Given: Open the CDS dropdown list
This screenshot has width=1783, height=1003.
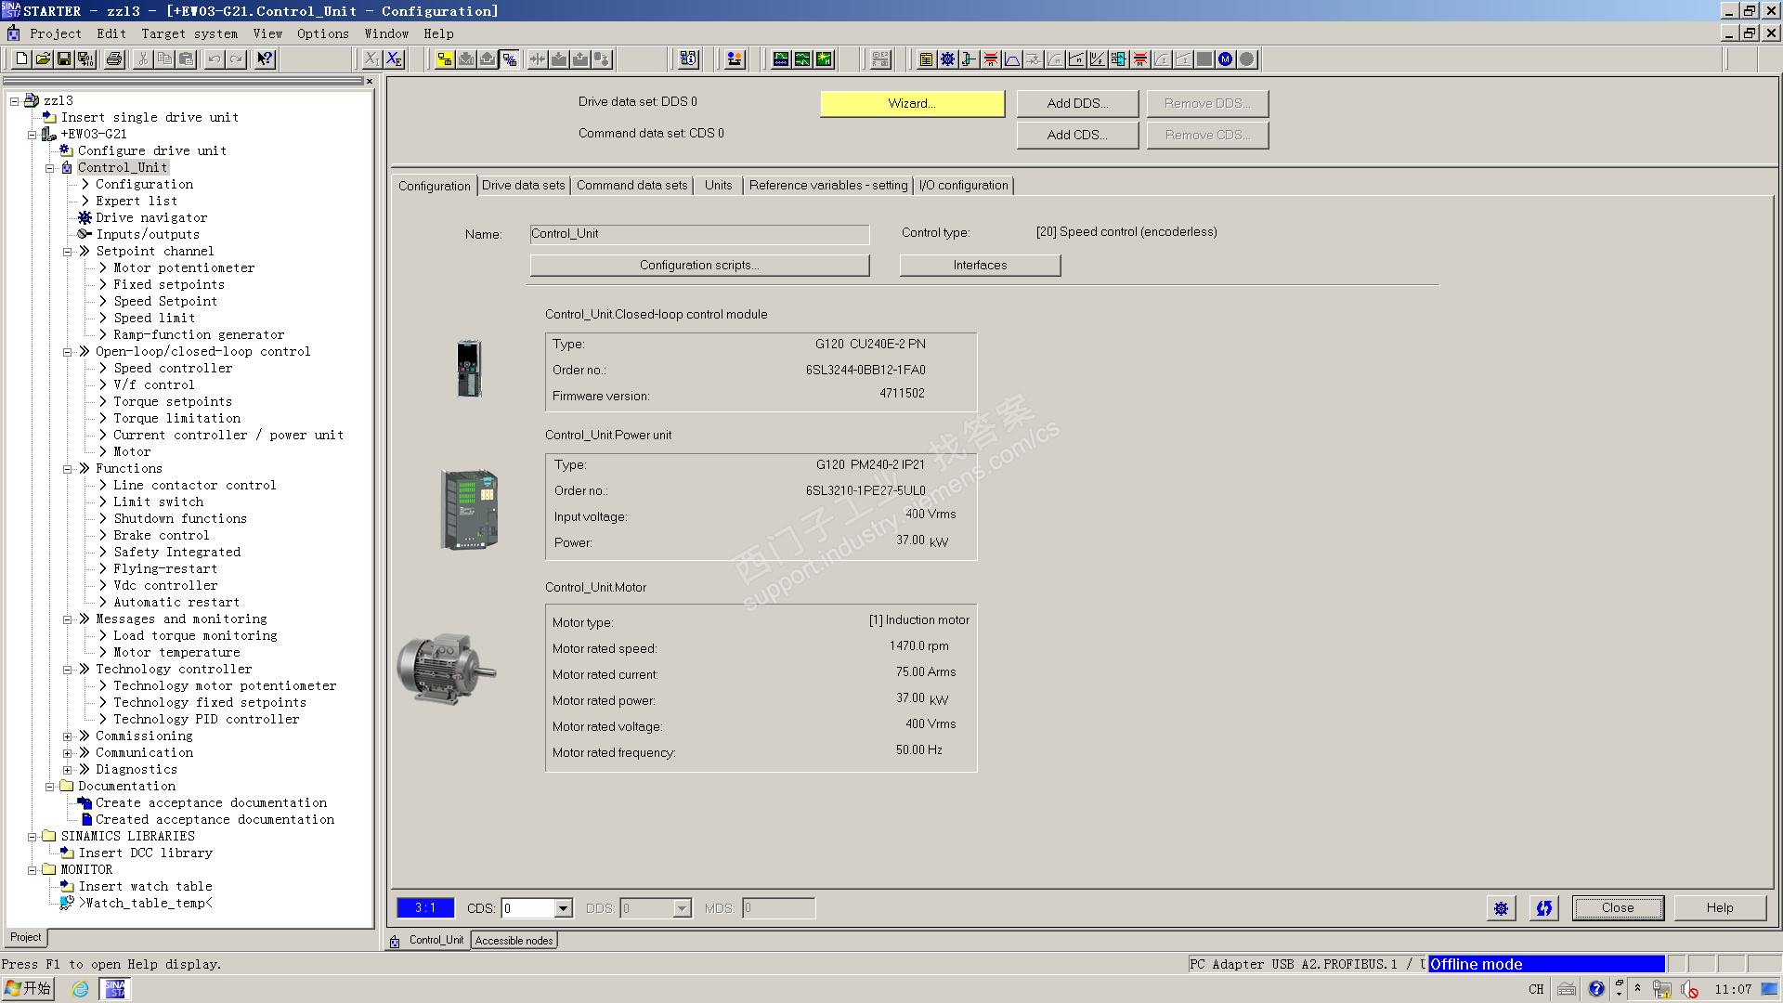Looking at the screenshot, I should tap(564, 908).
